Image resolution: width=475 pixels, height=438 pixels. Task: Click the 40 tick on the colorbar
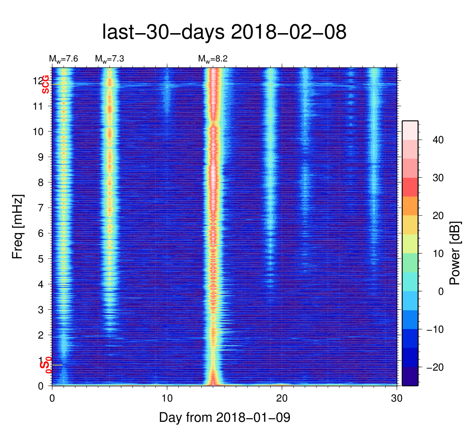tap(438, 140)
